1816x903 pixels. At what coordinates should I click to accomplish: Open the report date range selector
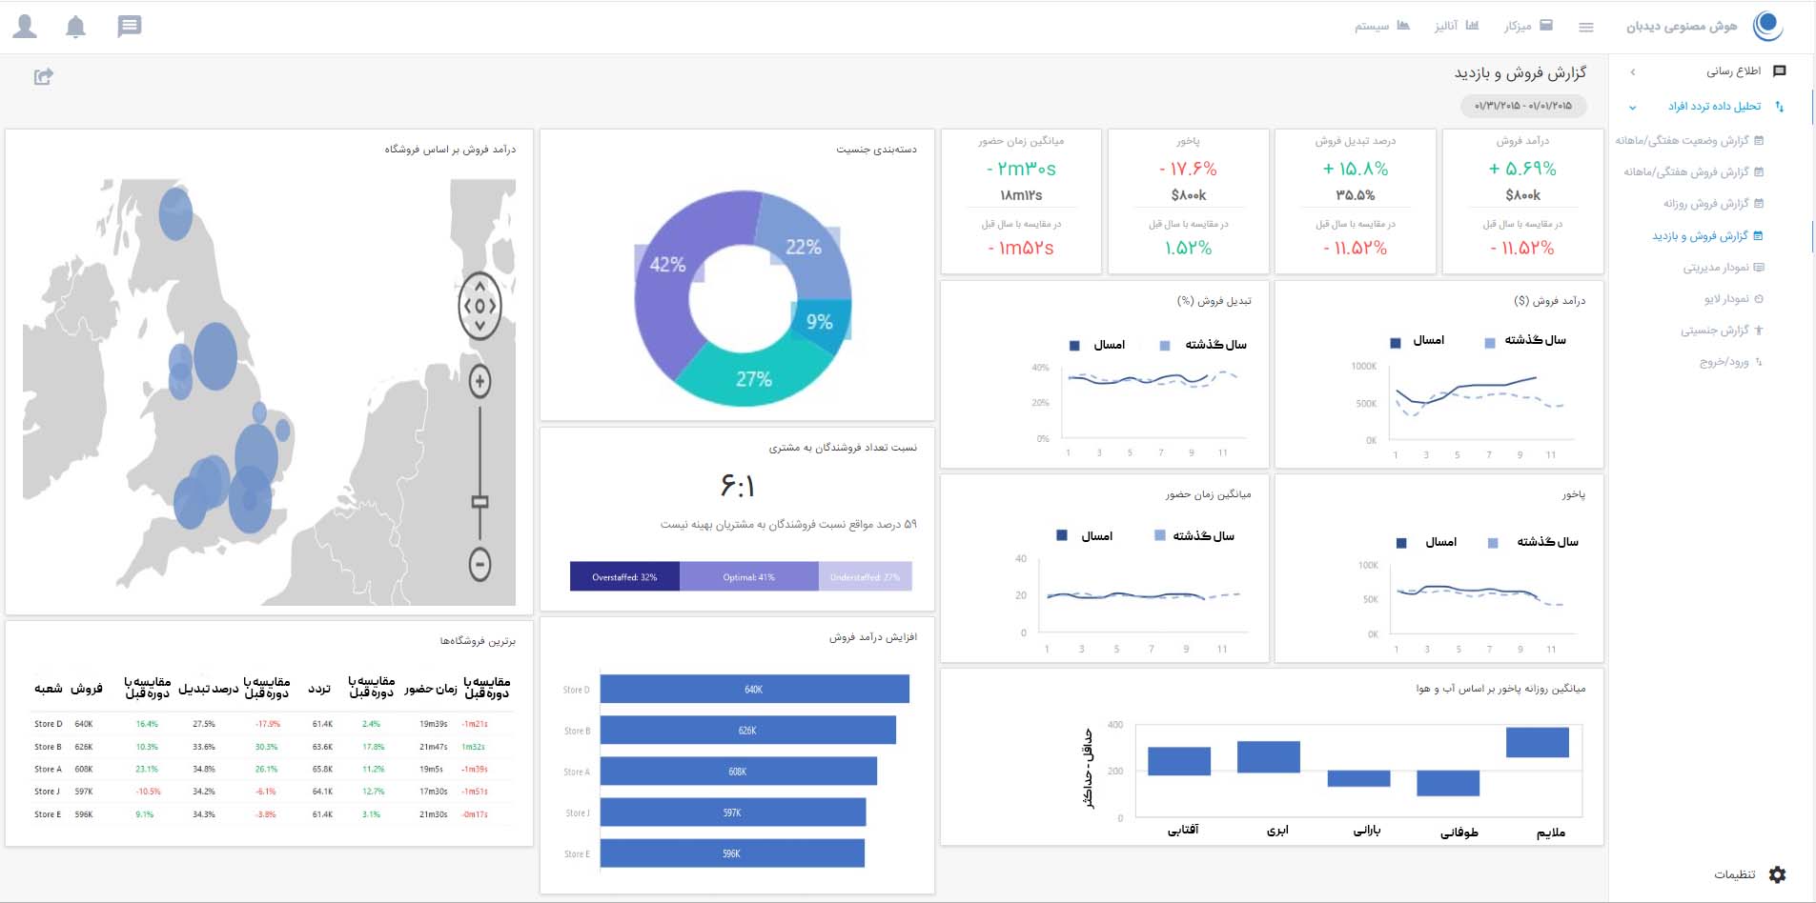click(1522, 106)
